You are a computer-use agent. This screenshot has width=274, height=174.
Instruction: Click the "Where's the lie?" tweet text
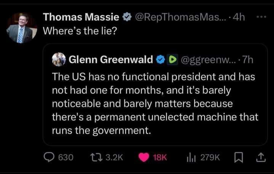(x=80, y=31)
